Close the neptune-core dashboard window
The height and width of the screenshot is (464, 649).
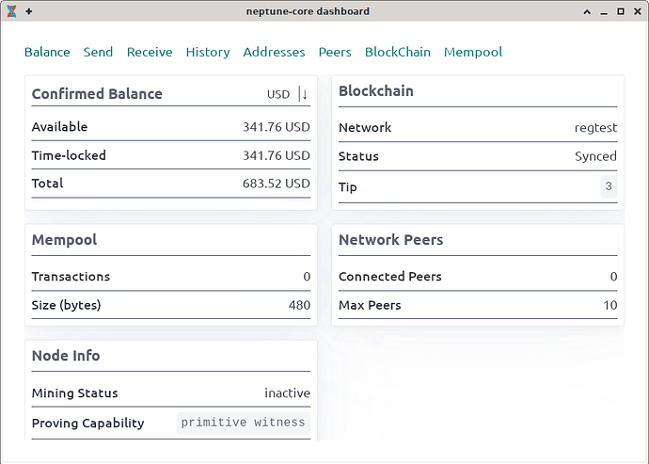tap(637, 11)
